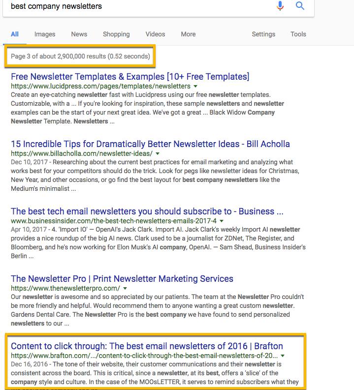The image size is (354, 390).
Task: Open the search Tools menu
Action: click(298, 34)
